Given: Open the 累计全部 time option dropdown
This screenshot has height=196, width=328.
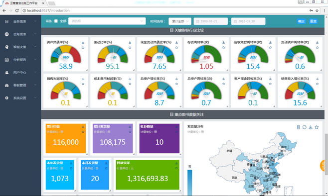Looking at the screenshot, I should pyautogui.click(x=180, y=21).
